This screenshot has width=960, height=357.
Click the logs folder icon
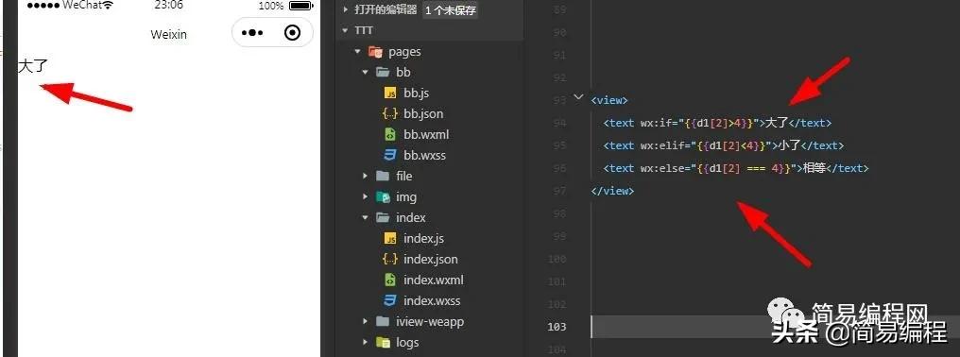(x=383, y=343)
